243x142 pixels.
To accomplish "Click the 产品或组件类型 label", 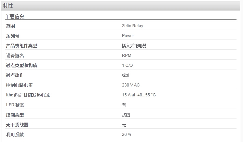I will point(22,46).
